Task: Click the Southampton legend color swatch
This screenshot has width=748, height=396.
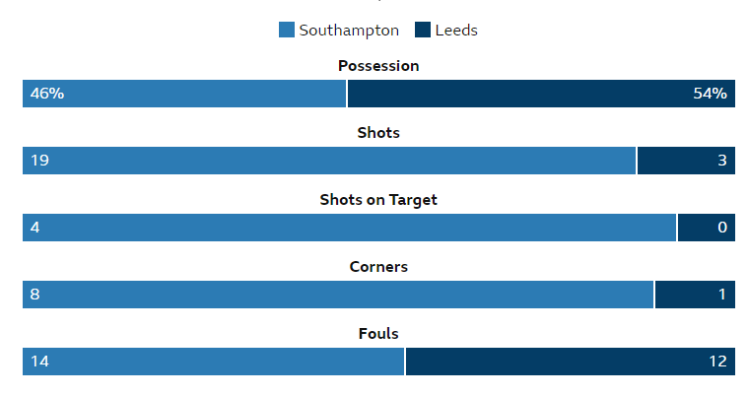Action: (287, 30)
